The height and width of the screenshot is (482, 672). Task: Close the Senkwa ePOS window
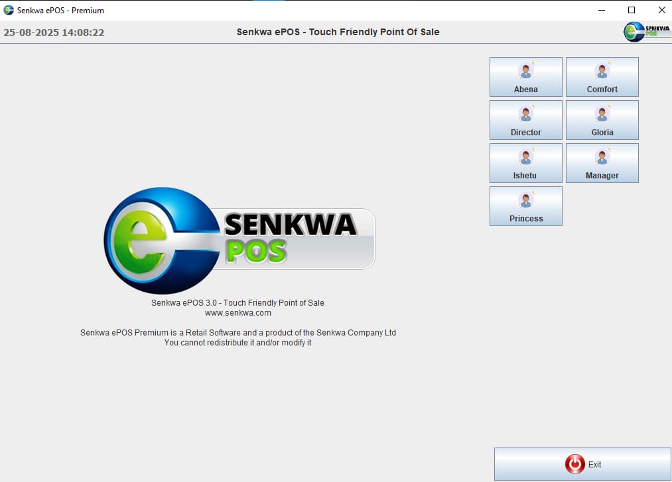[x=661, y=10]
